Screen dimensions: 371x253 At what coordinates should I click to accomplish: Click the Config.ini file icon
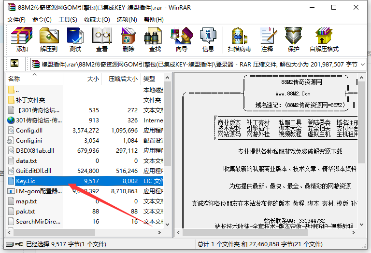[11, 140]
